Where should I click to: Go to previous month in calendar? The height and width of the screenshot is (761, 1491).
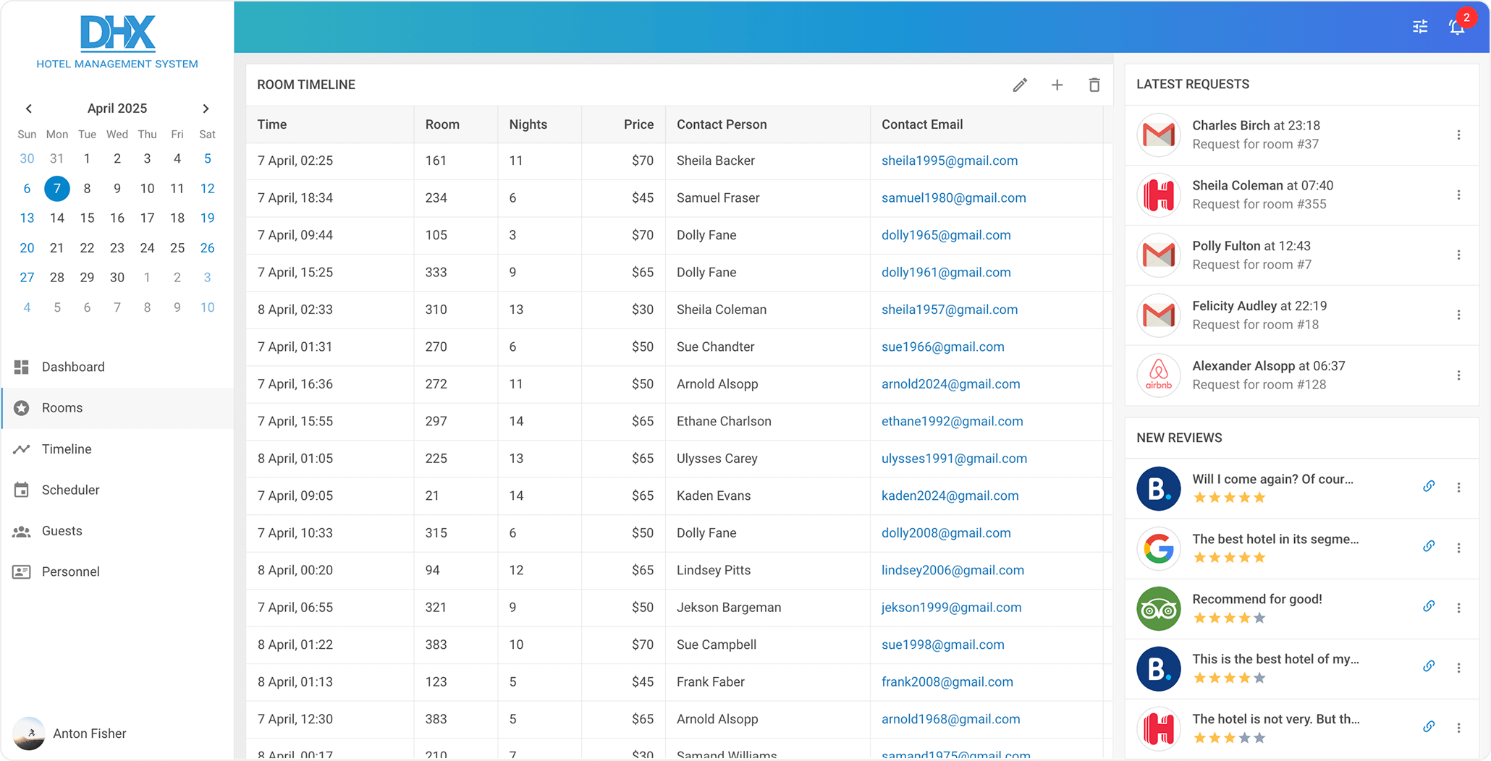click(x=29, y=109)
